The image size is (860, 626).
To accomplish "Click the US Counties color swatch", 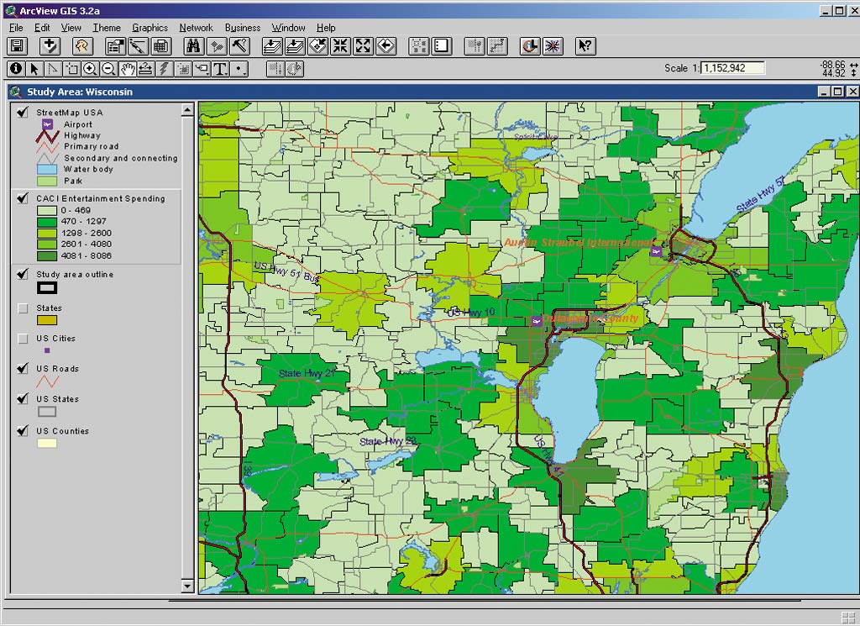I will coord(47,444).
